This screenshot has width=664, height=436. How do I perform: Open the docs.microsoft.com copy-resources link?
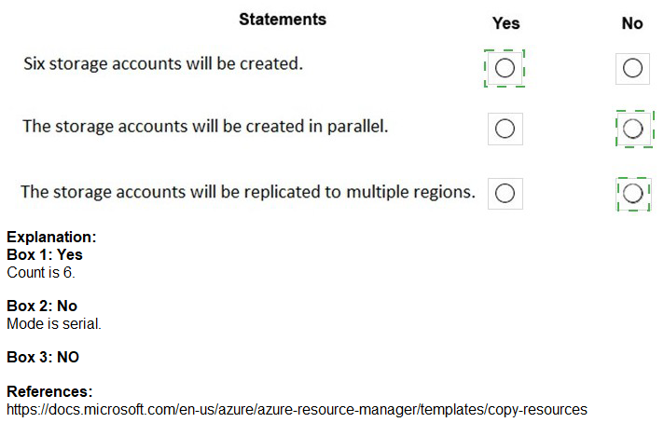point(297,409)
